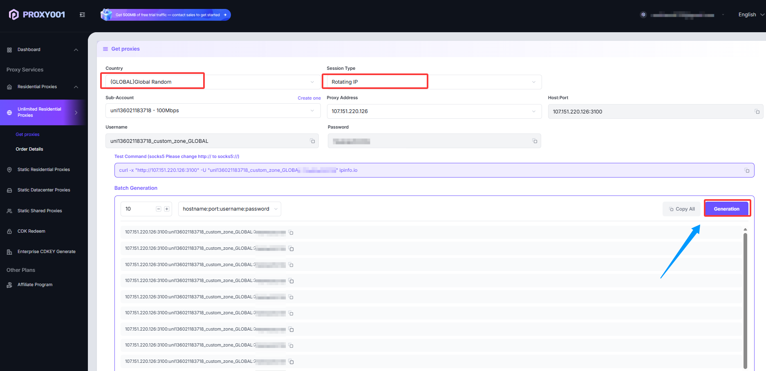The height and width of the screenshot is (371, 766).
Task: Click the user avatar icon in header
Action: pos(643,15)
